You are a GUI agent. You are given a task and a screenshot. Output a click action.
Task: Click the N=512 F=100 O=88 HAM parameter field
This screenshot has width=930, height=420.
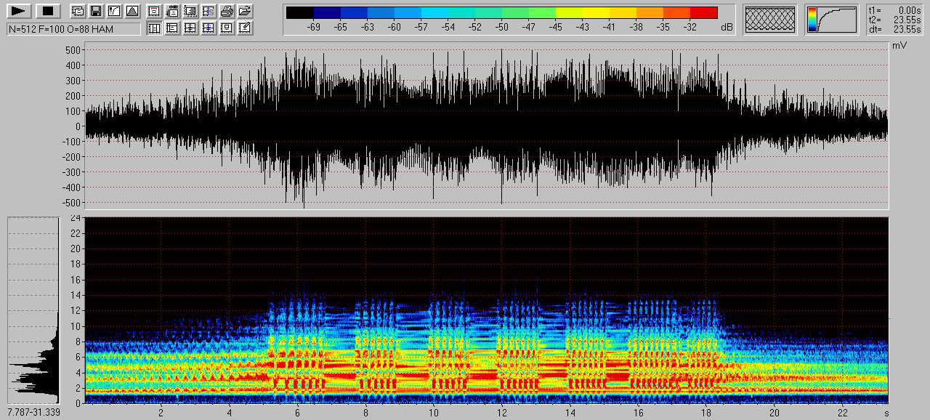pyautogui.click(x=73, y=29)
